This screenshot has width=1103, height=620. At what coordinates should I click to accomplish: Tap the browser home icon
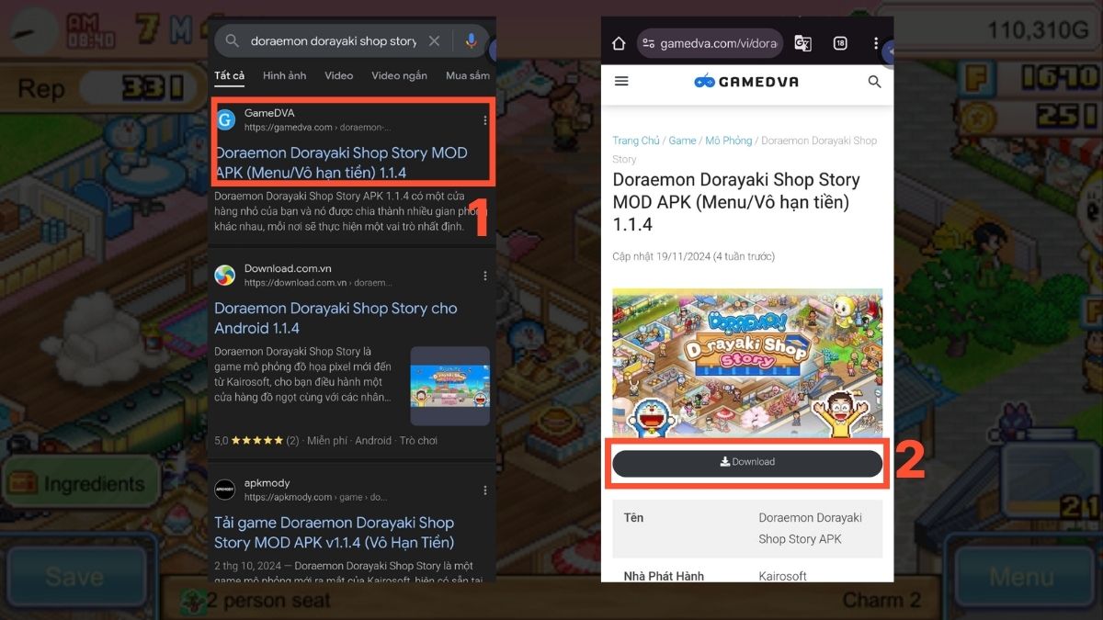(x=619, y=43)
